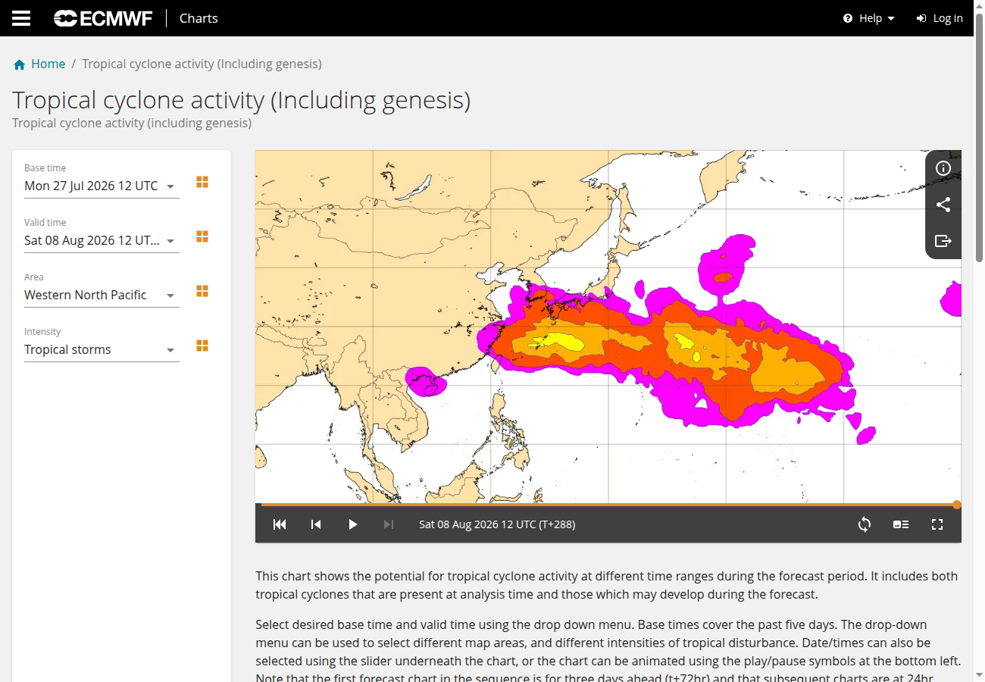
Task: Open Intensity grid selector icon
Action: coord(202,346)
